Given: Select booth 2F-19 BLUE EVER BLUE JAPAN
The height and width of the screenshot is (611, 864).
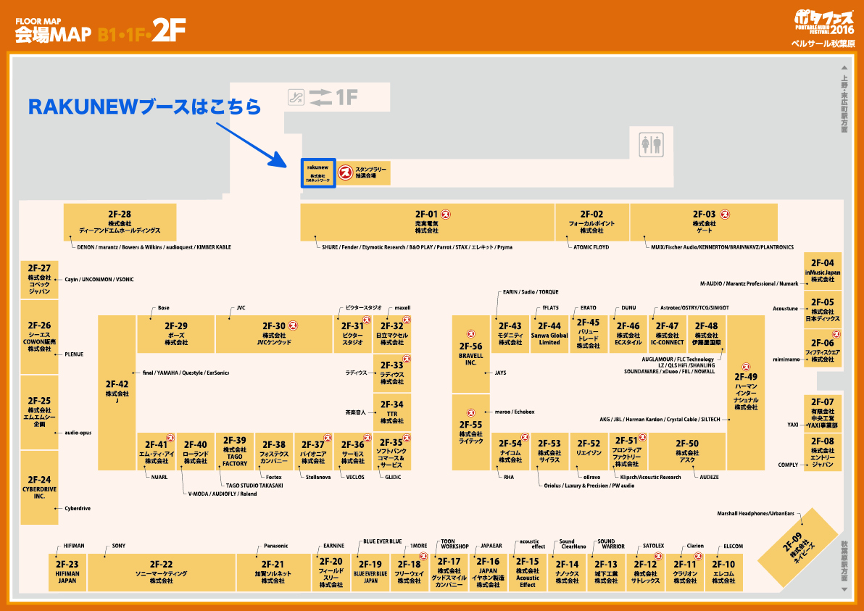Looking at the screenshot, I should click(370, 573).
